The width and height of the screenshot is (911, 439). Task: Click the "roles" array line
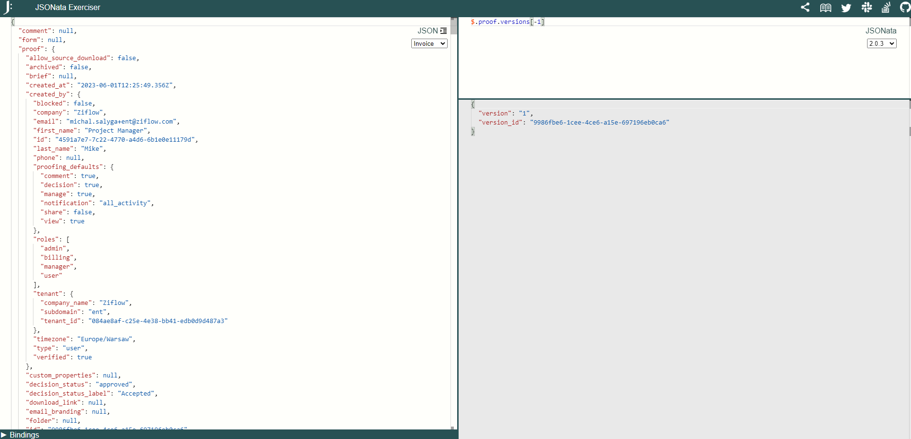[x=46, y=240]
